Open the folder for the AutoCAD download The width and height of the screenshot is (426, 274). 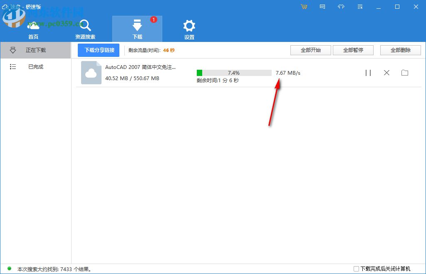[x=405, y=73]
